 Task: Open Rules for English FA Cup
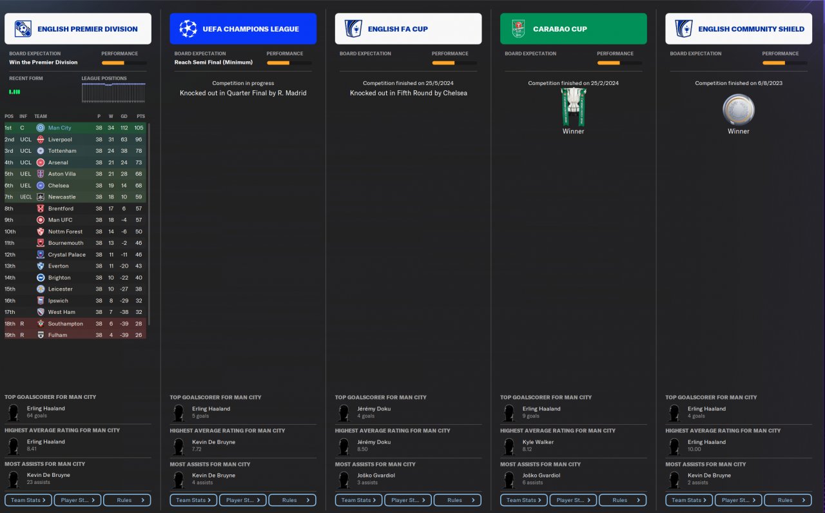458,500
